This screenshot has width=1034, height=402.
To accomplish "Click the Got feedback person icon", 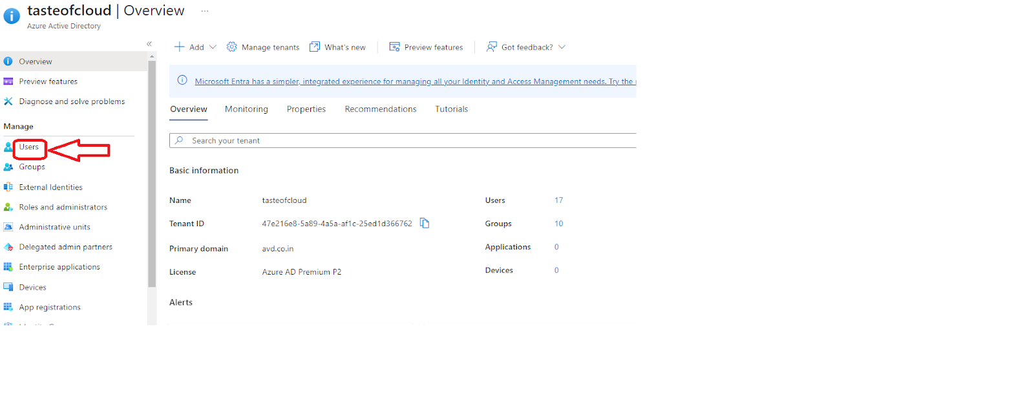I will click(492, 47).
